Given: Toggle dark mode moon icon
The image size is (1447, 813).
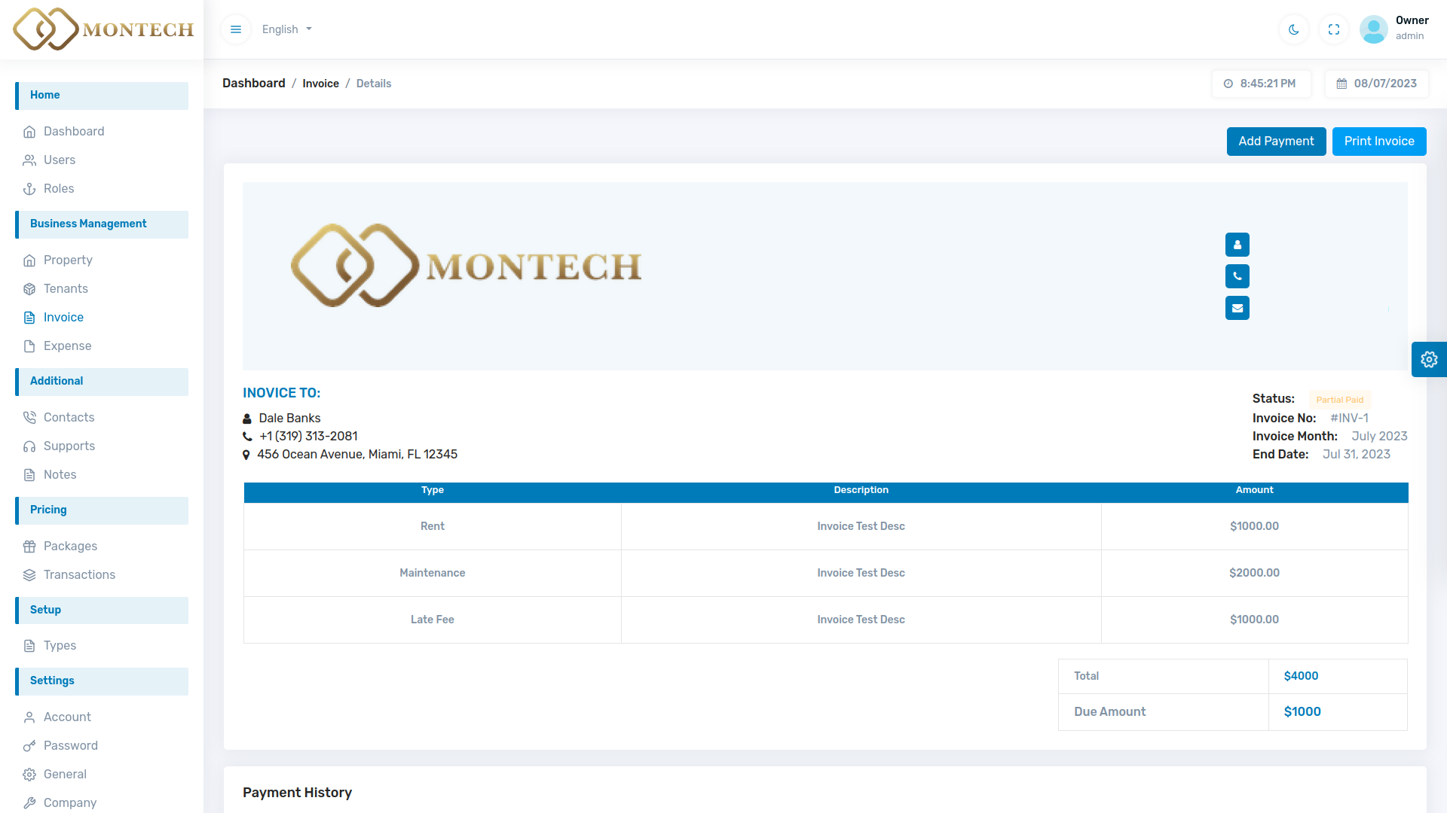Looking at the screenshot, I should point(1294,29).
